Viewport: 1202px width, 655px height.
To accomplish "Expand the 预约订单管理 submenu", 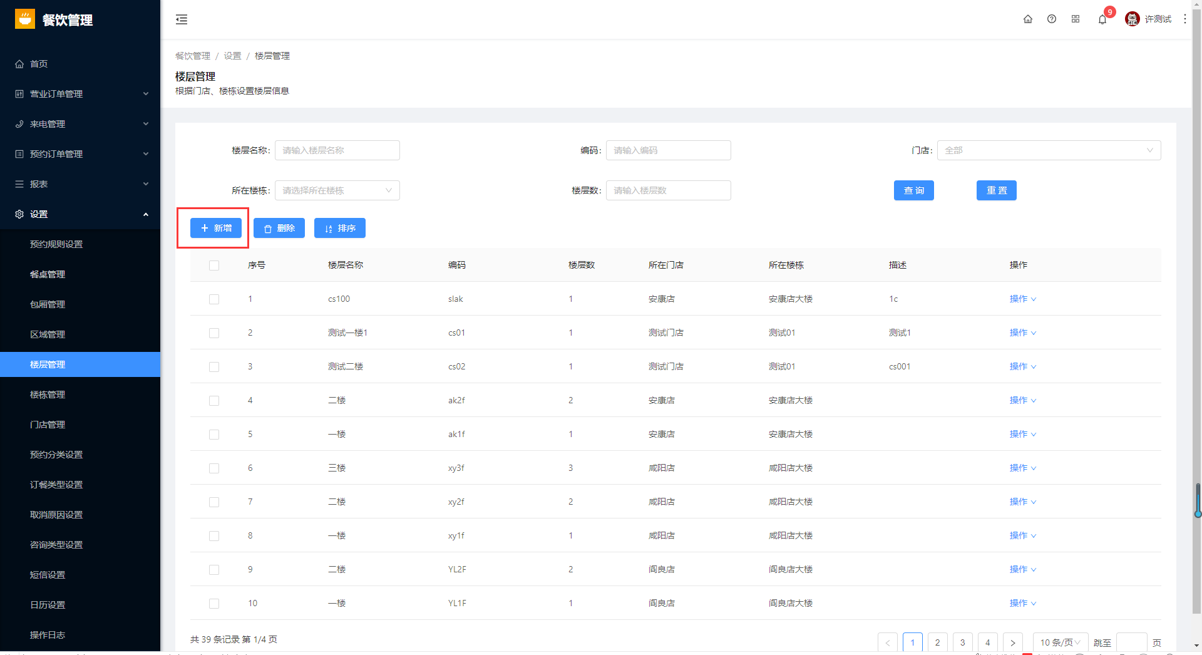I will [x=146, y=154].
